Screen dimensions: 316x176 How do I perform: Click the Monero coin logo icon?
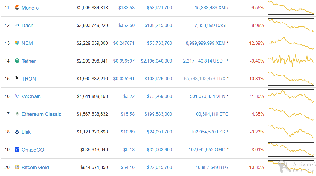(x=17, y=8)
